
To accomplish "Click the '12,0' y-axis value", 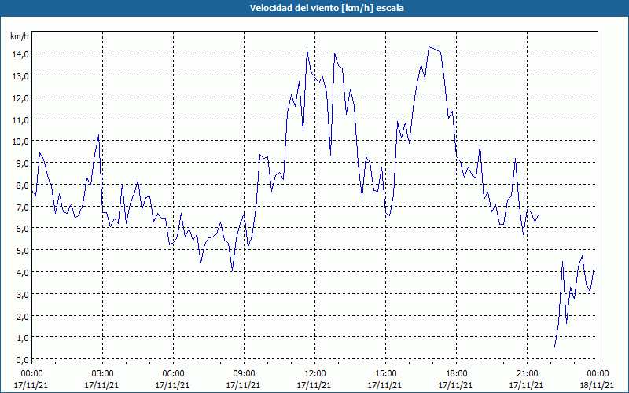I will 19,97.
